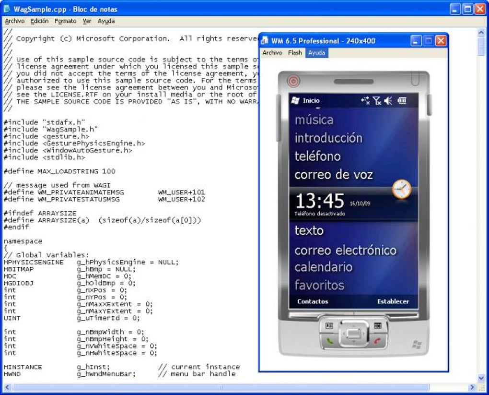Click the emulator title bar icon
489x395 pixels.
pyautogui.click(x=265, y=41)
